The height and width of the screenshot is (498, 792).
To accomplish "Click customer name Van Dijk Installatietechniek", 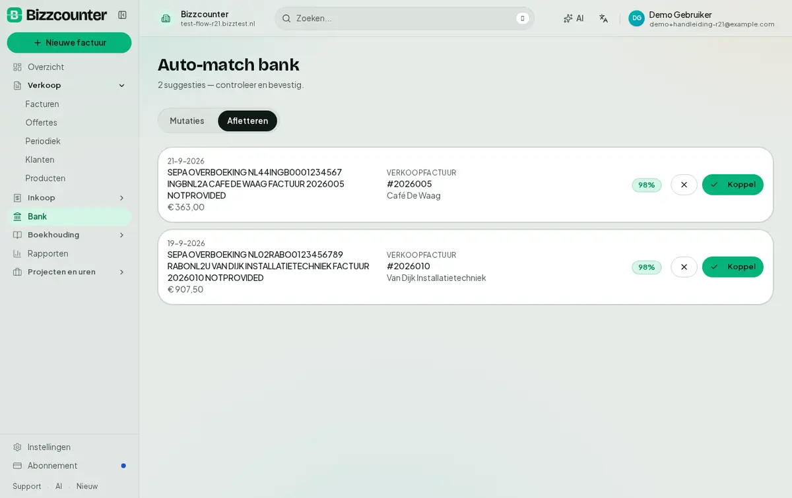I will coord(436,278).
